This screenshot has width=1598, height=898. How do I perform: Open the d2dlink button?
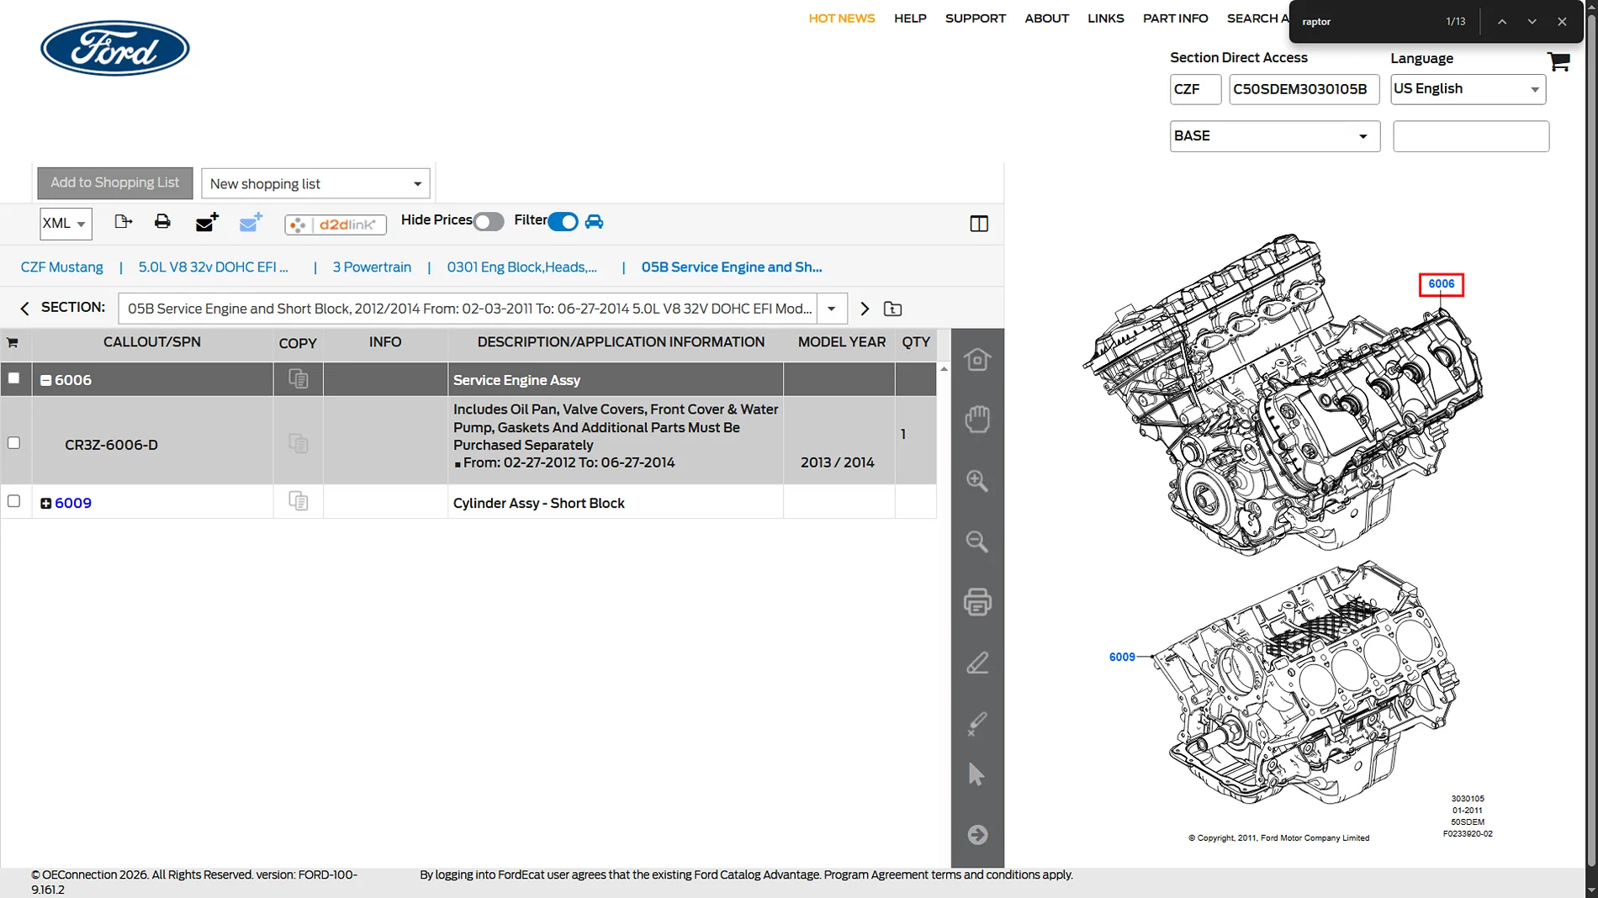coord(336,225)
